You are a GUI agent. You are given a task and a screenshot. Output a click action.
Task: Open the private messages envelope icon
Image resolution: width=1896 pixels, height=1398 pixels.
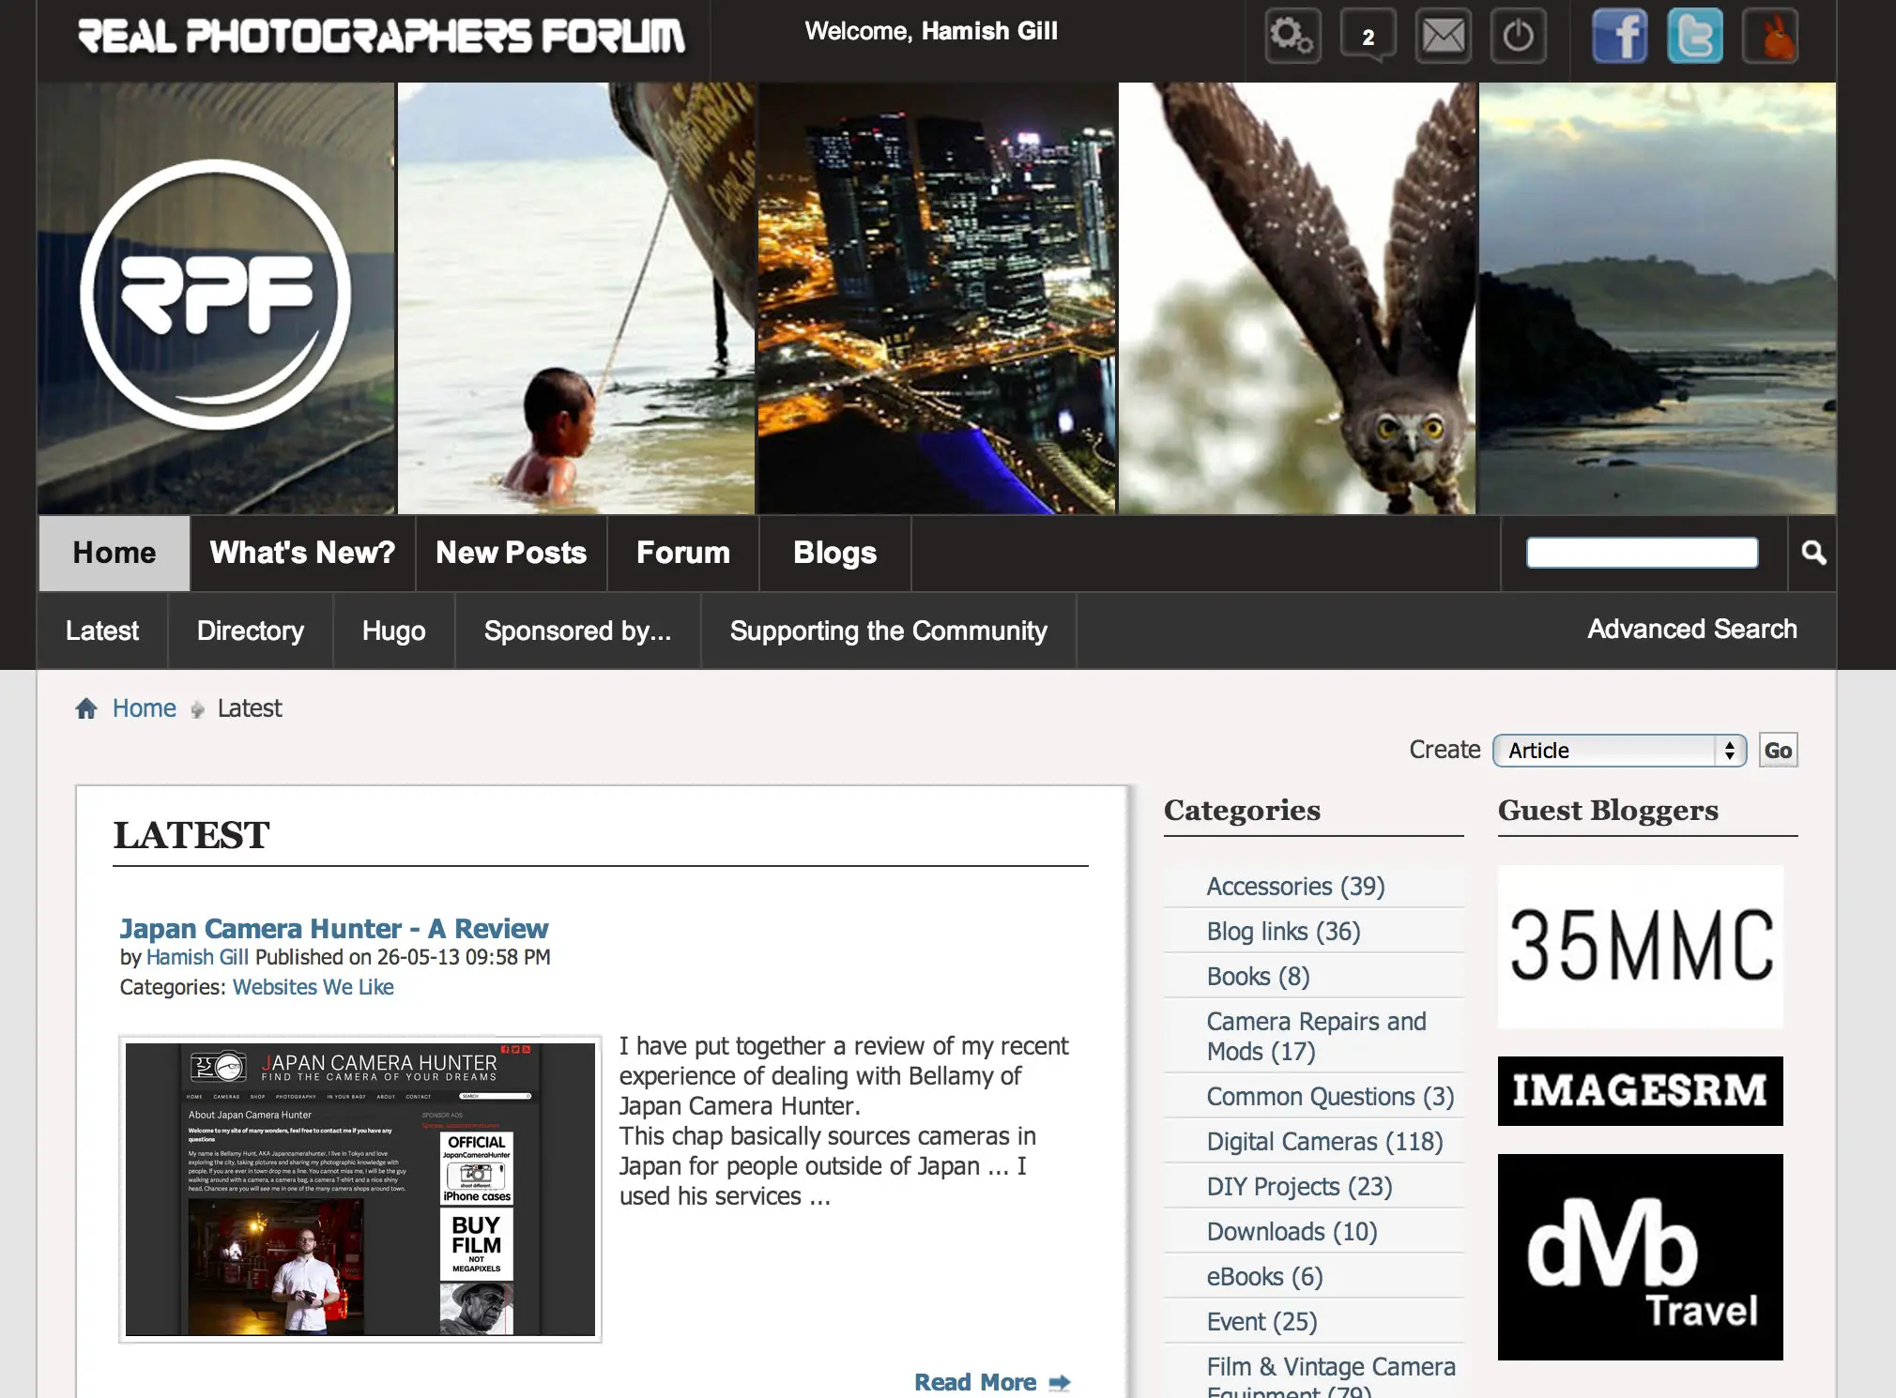[1443, 37]
